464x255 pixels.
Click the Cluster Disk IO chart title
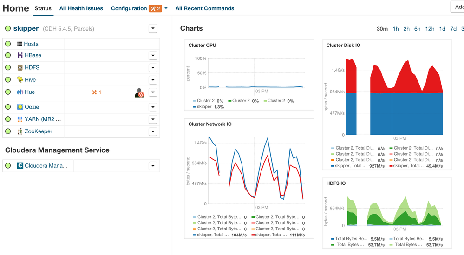(343, 45)
